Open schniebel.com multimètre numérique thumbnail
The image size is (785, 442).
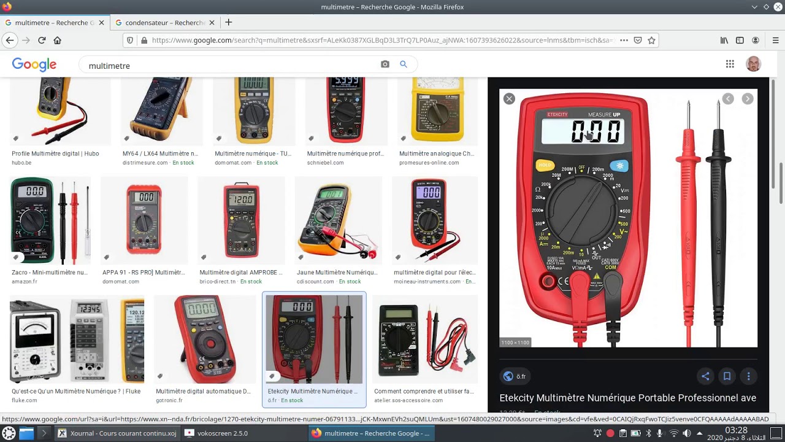click(346, 110)
